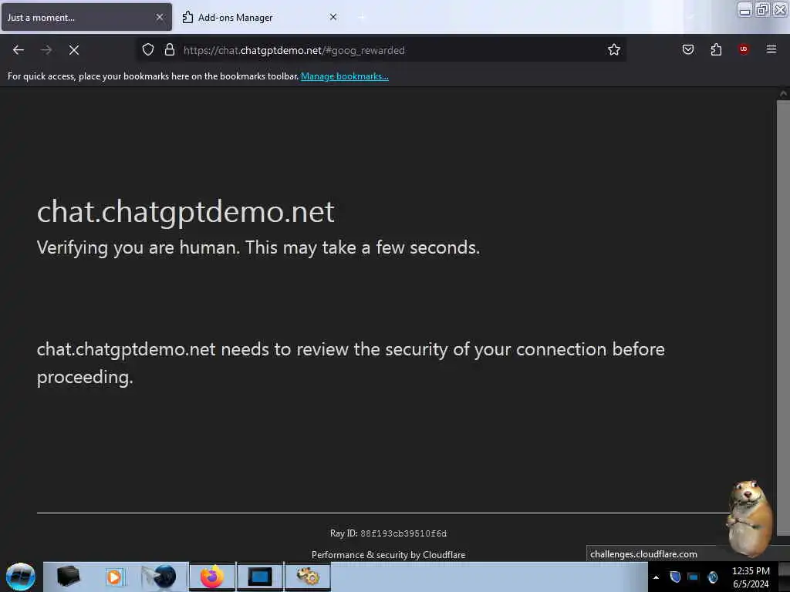Screen dimensions: 790x592
Task: Click the 'Verifying you are human' message
Action: point(258,247)
